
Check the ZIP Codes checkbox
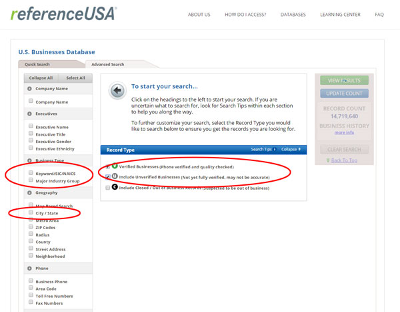pyautogui.click(x=31, y=226)
